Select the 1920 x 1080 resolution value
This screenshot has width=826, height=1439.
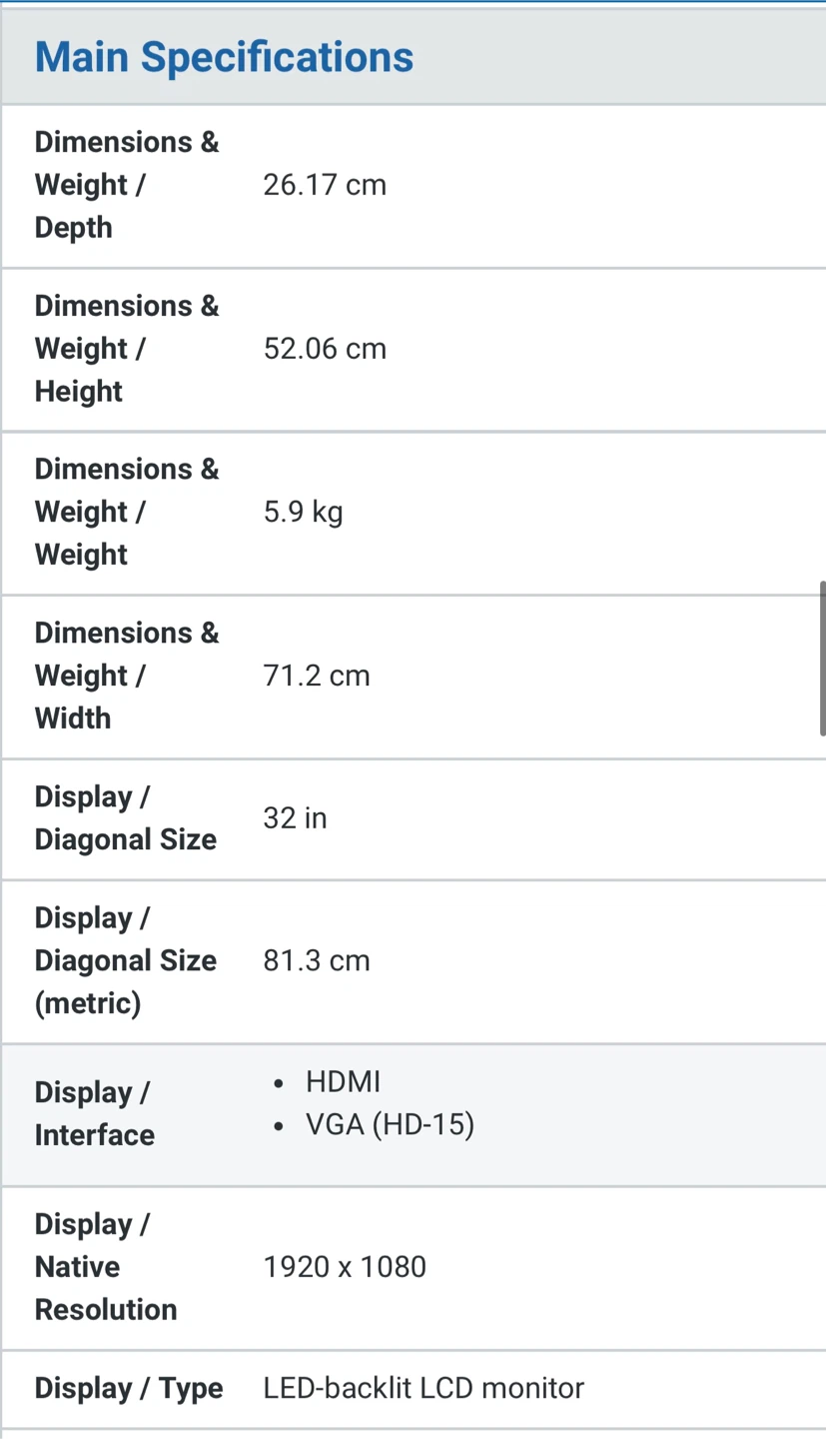[x=345, y=1267]
